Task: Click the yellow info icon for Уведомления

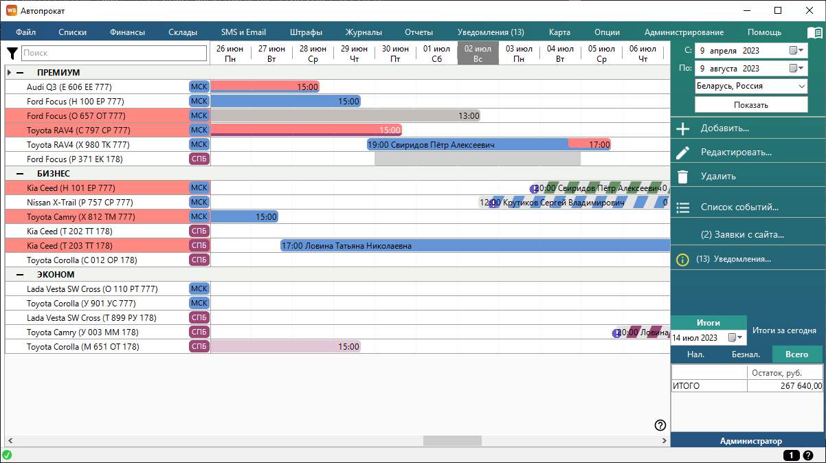Action: pyautogui.click(x=682, y=260)
